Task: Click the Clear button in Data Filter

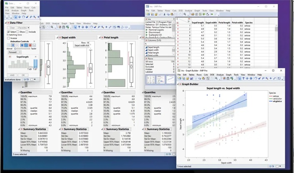Action: 11,28
